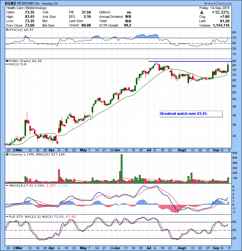Click the Ask Size label
Screen dimensions: 242x251
[49, 17]
